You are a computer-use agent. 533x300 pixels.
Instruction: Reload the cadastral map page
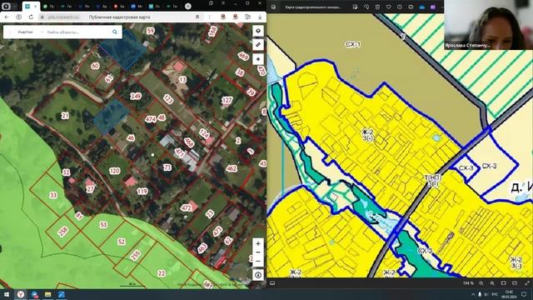click(x=31, y=17)
